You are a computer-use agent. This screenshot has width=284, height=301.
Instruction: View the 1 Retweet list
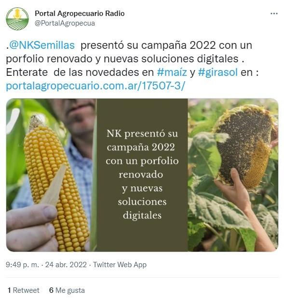point(24,290)
